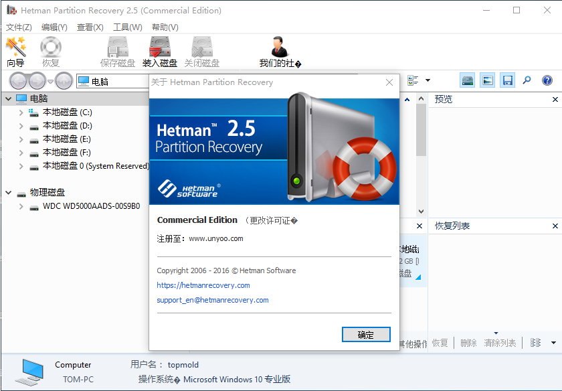The height and width of the screenshot is (391, 562).
Task: Expand 本地磁盘 (C:) in the tree
Action: click(21, 112)
